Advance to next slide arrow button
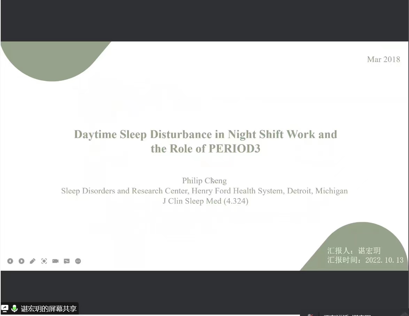This screenshot has width=409, height=316. click(x=22, y=261)
